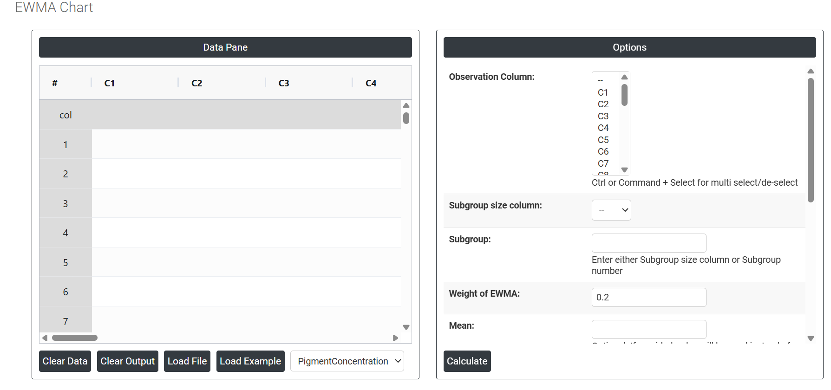Expand the Subgroup size column dropdown

point(611,210)
